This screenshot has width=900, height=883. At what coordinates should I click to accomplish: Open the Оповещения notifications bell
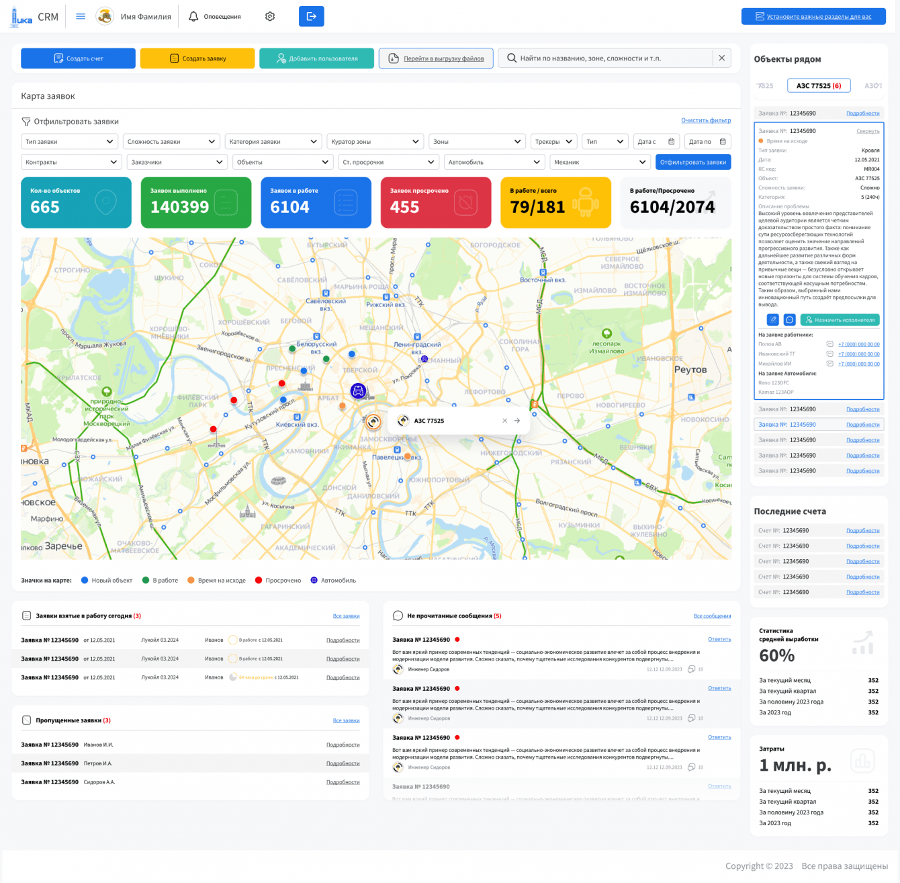[193, 17]
